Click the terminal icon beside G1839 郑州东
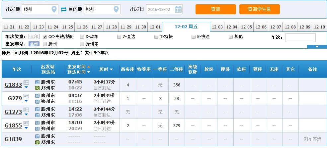The width and height of the screenshot is (327, 148). [37, 142]
